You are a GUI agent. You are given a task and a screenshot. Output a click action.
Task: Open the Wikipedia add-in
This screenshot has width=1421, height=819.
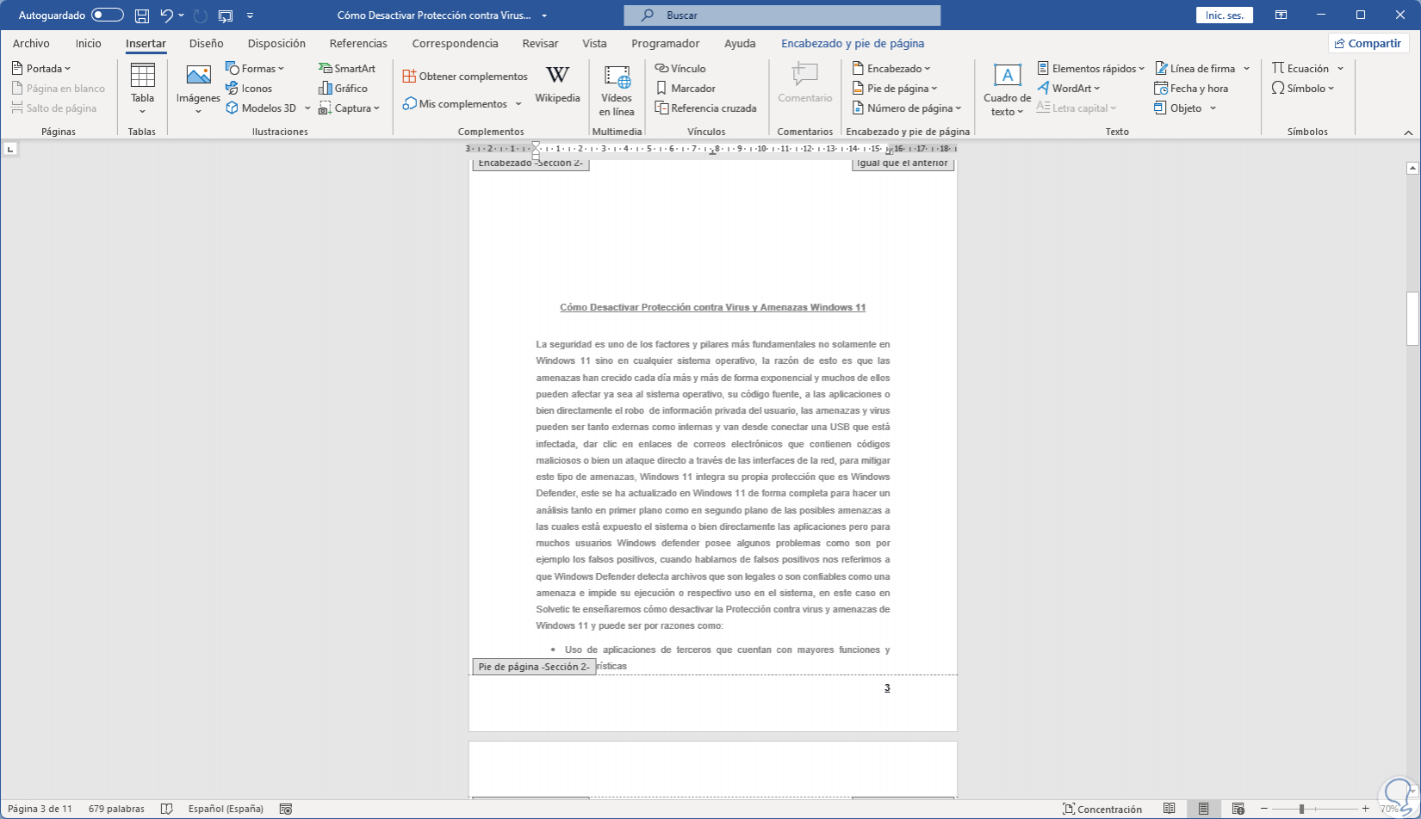(557, 84)
